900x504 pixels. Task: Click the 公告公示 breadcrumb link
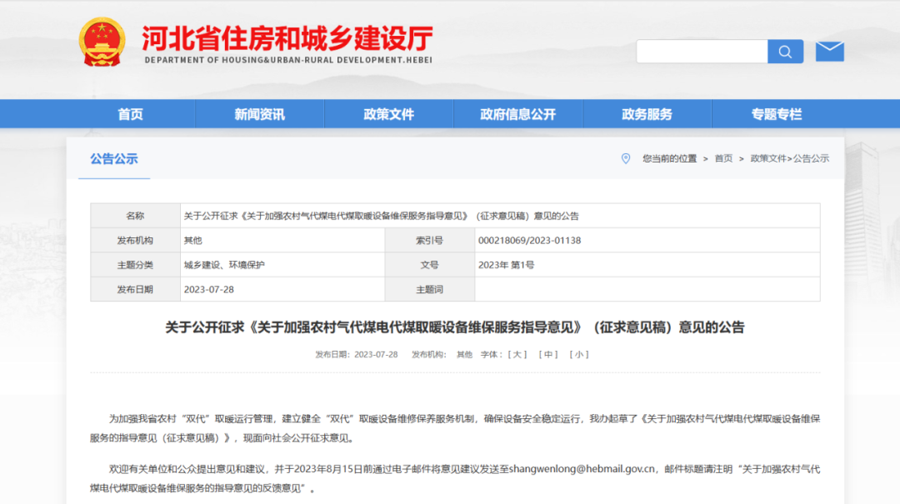812,158
